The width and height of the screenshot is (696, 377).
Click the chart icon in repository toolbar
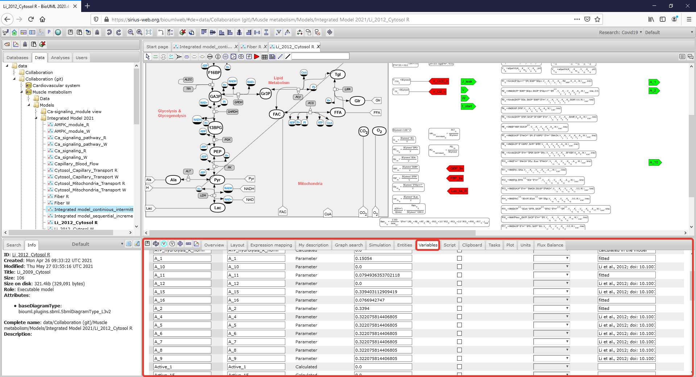16,44
